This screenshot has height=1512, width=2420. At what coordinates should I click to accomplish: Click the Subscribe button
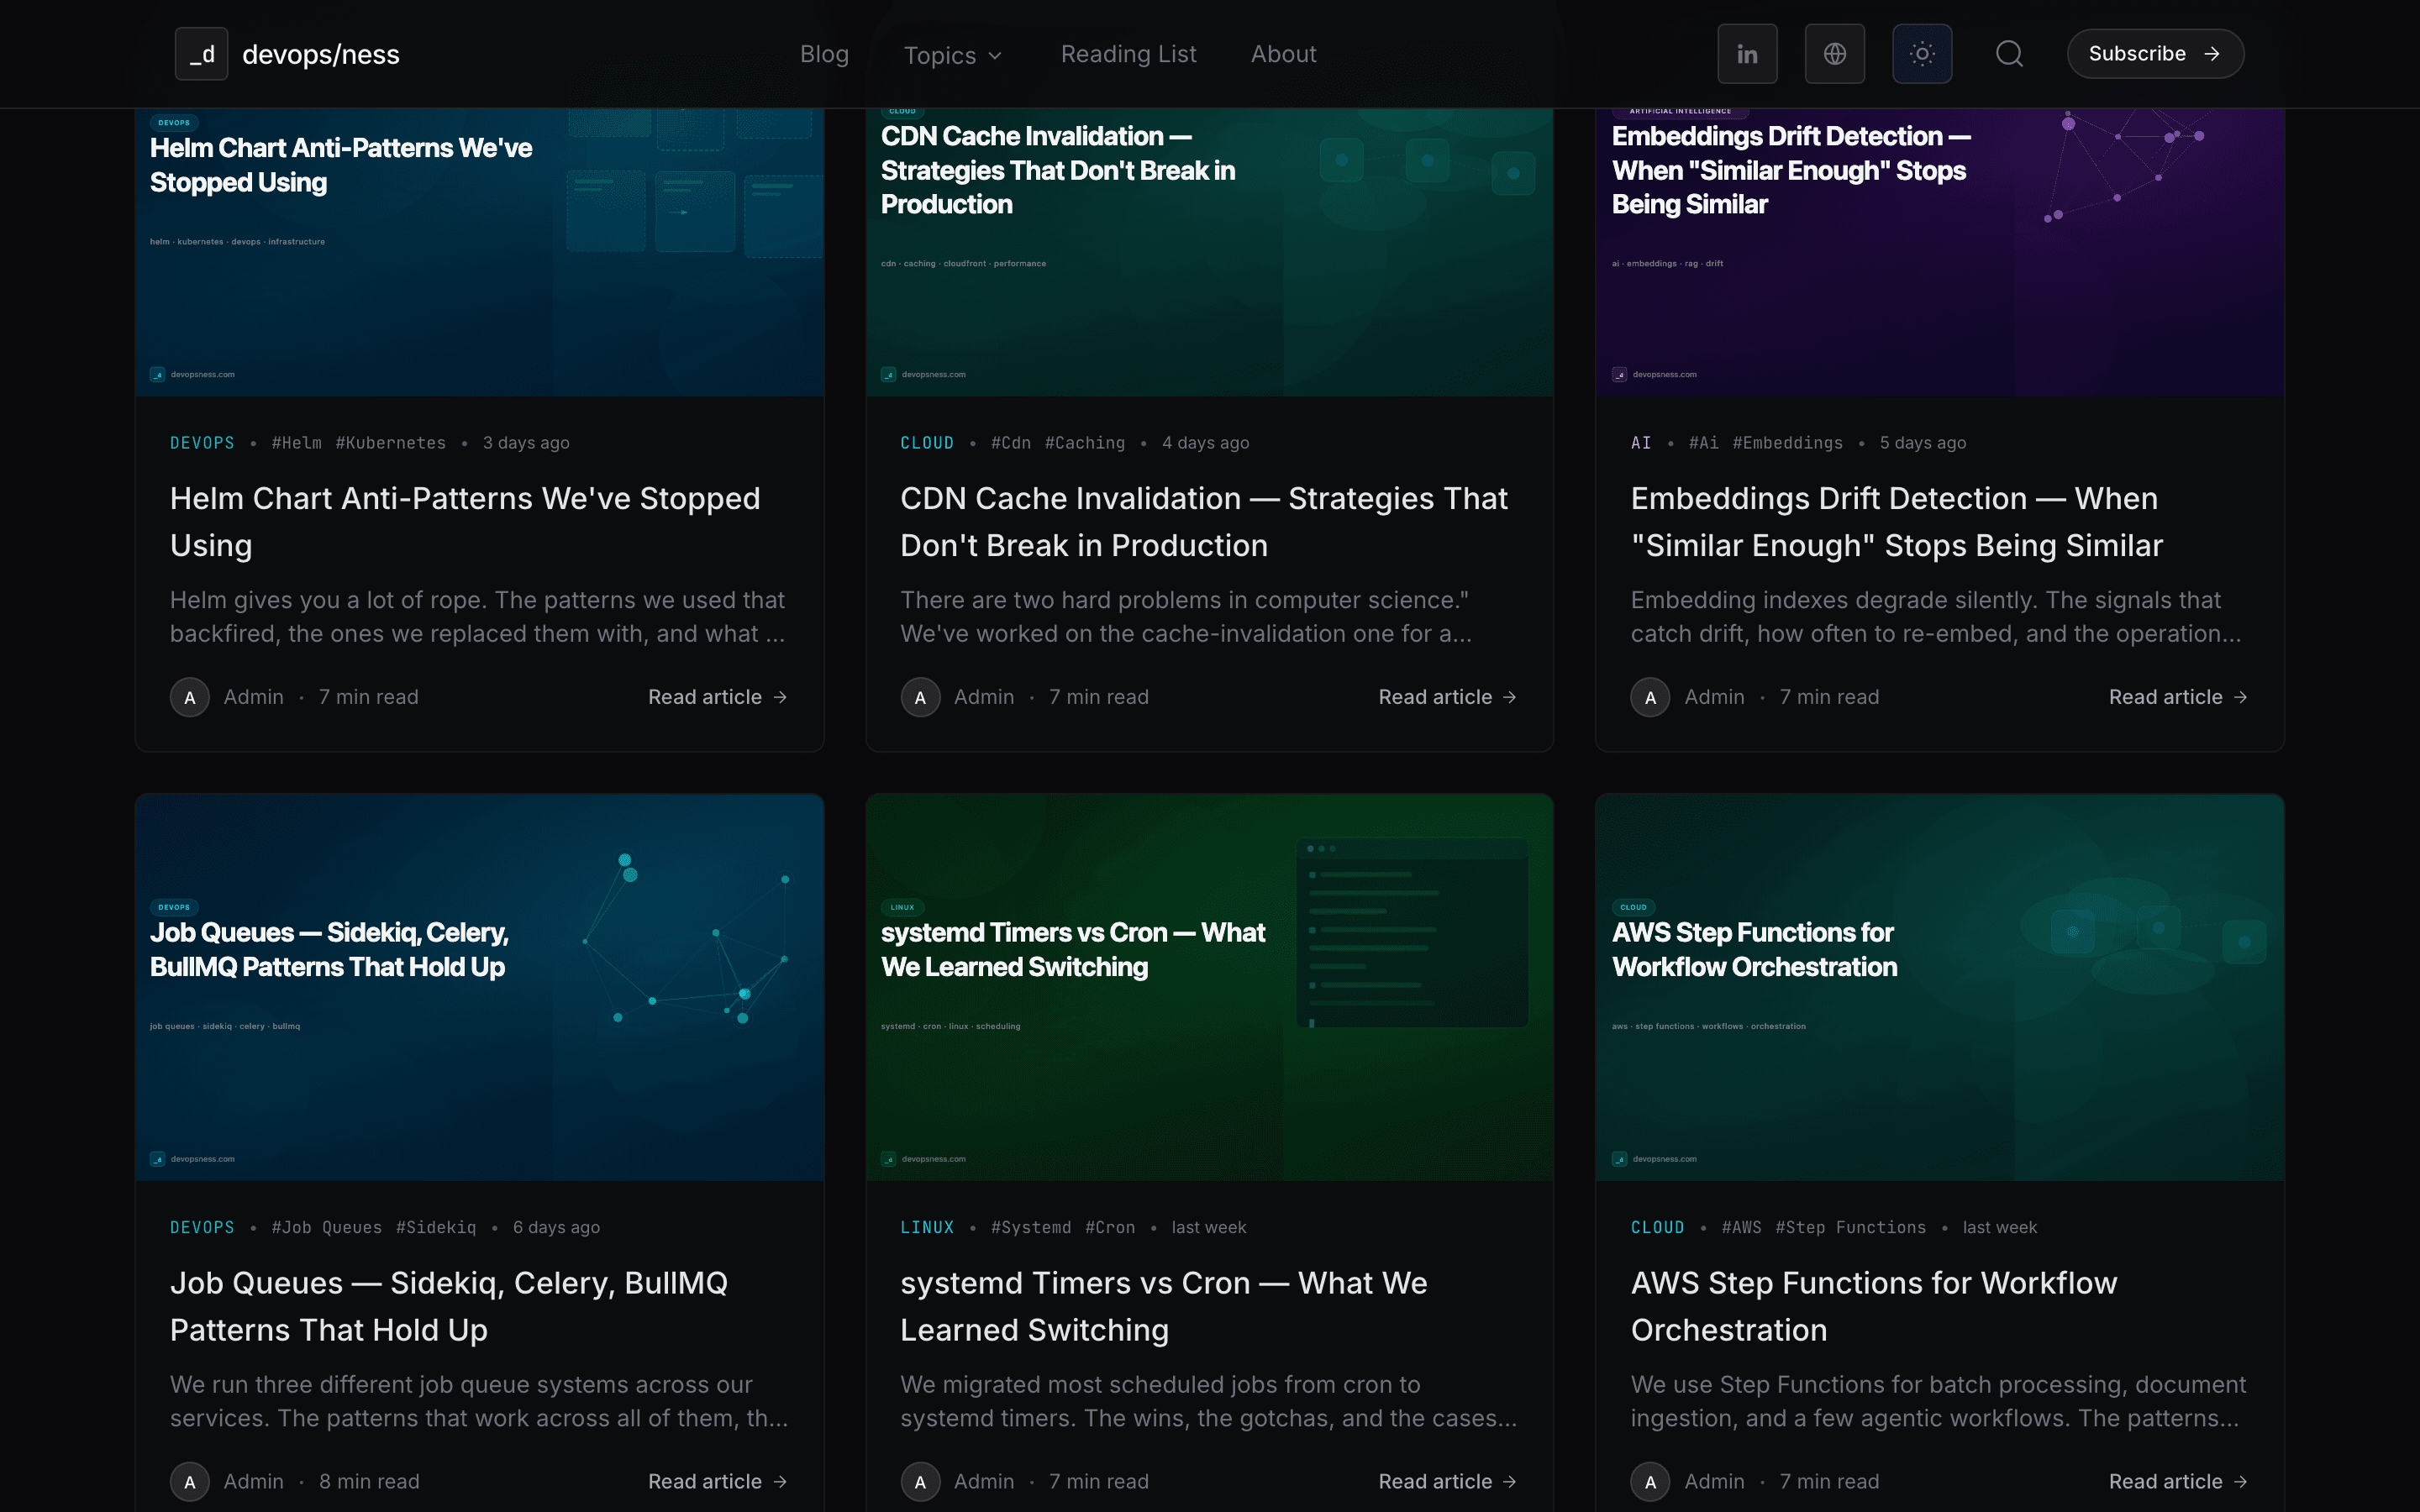[2155, 54]
